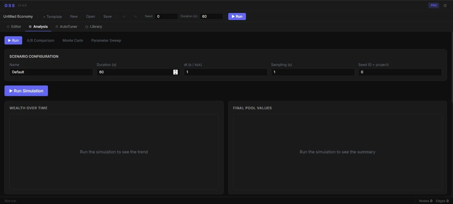Click the Scenario Configuration heading

pyautogui.click(x=34, y=57)
